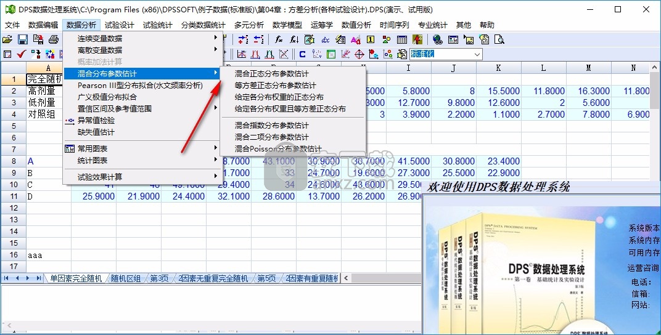This screenshot has width=661, height=335.
Task: Click the calendar grid table icon
Action: point(402,39)
